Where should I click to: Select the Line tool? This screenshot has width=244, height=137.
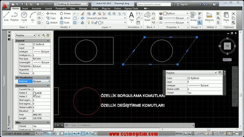pos(6,16)
